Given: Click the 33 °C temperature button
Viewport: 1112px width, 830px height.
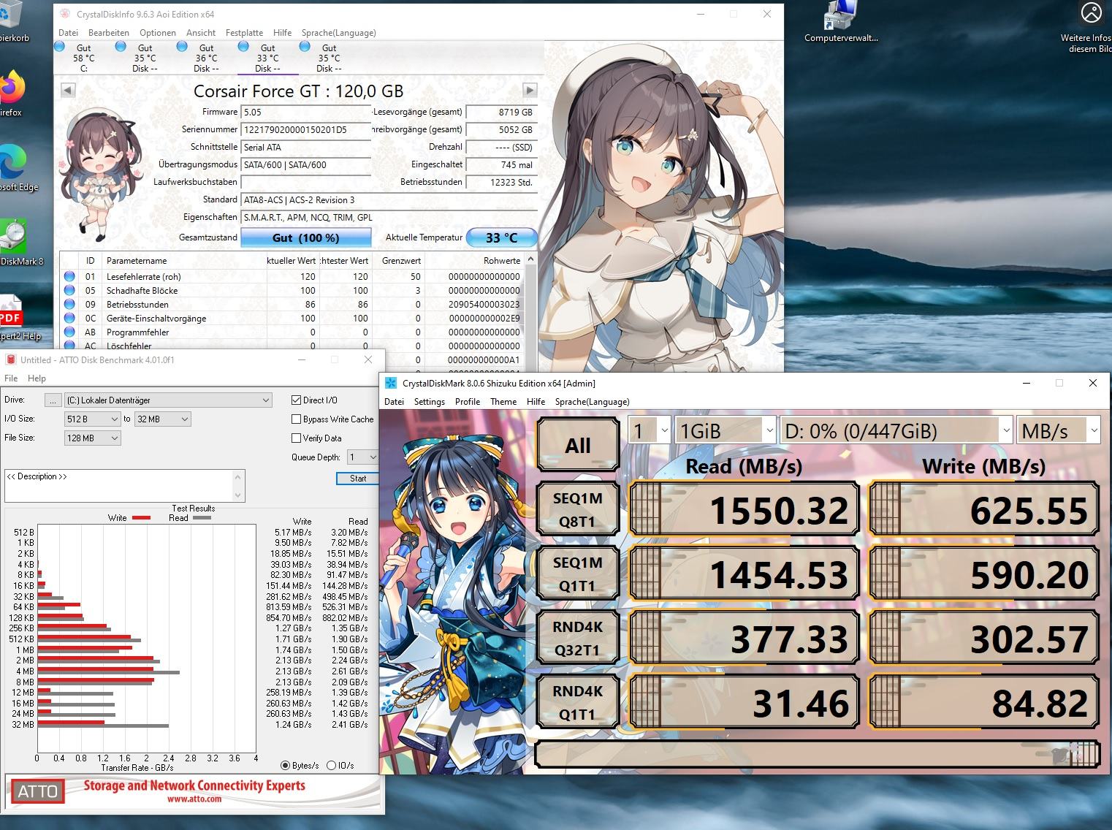Looking at the screenshot, I should coord(501,237).
